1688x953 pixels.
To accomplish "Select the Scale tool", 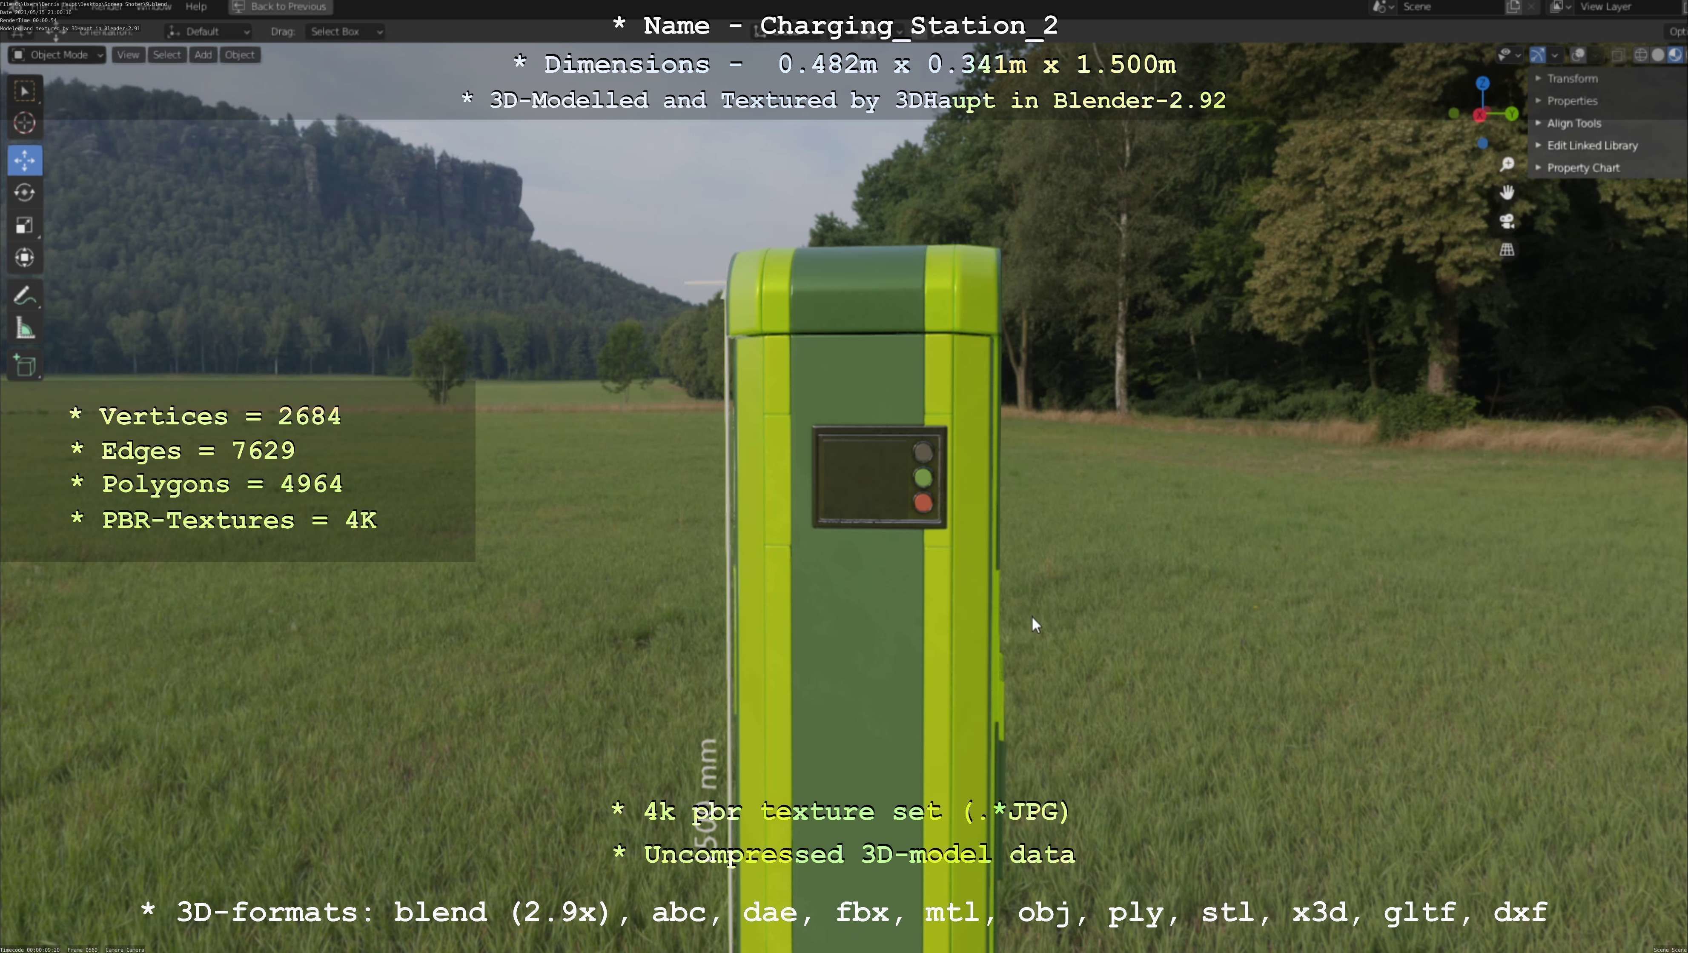I will click(25, 225).
